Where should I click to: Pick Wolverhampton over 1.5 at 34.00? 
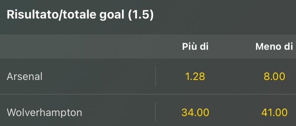pos(195,112)
